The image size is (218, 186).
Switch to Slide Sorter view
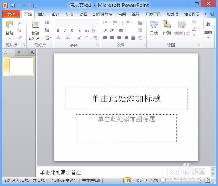coord(133,180)
